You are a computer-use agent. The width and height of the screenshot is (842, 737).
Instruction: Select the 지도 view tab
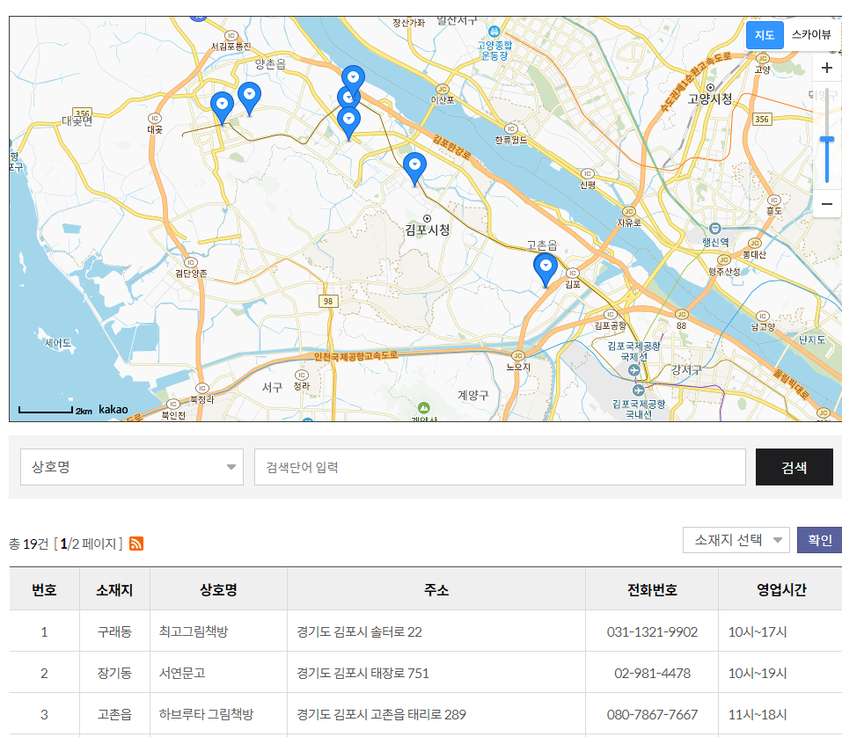click(764, 35)
